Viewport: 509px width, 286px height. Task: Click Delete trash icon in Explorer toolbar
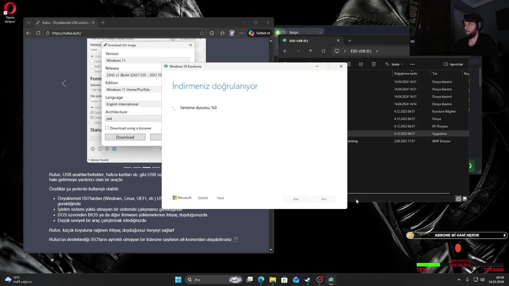374,64
